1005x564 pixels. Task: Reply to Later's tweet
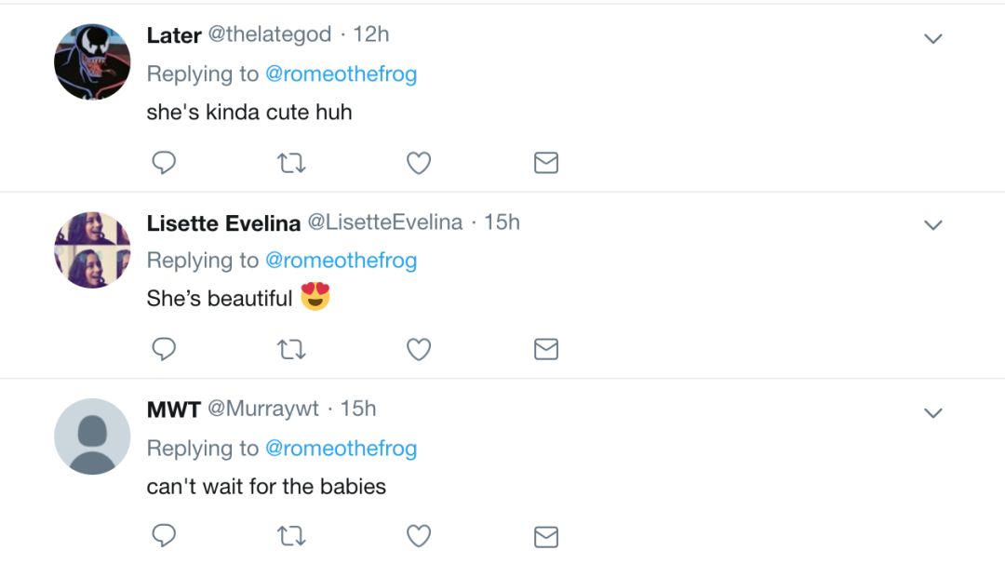pyautogui.click(x=164, y=163)
